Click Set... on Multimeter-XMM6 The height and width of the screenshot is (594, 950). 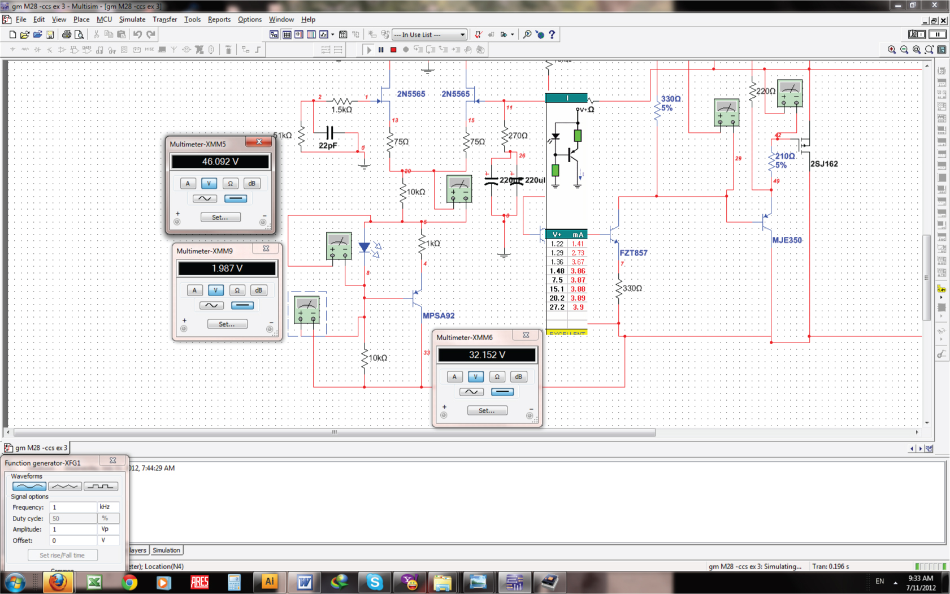pos(487,410)
